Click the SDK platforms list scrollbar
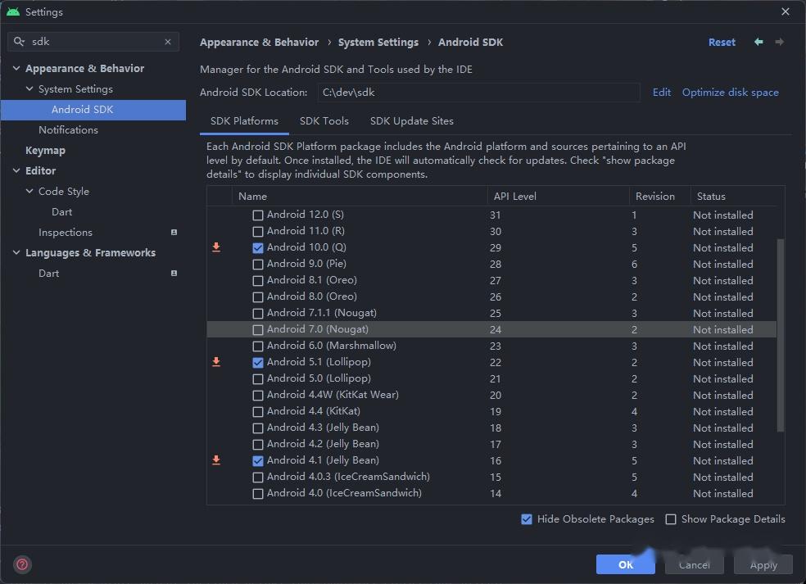The height and width of the screenshot is (584, 806). coord(781,335)
